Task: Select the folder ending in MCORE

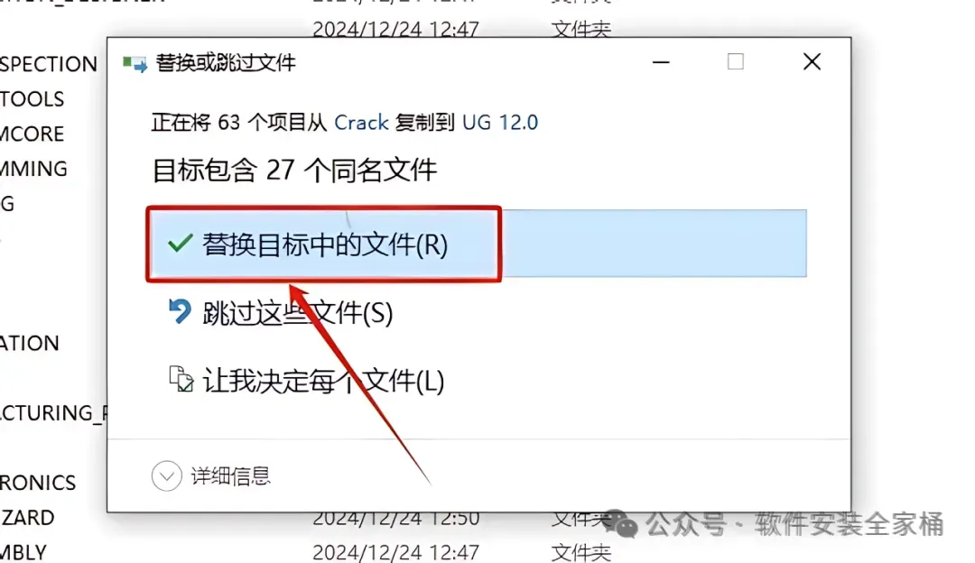Action: 32,134
